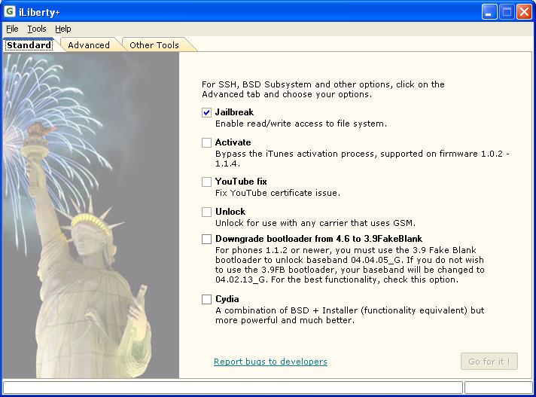Screen dimensions: 536x397
Task: Open the Help menu
Action: click(63, 29)
